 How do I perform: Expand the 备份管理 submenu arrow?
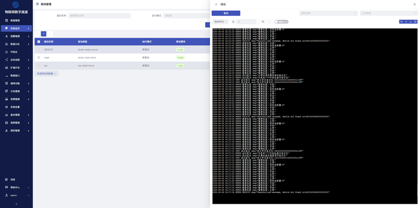(28, 115)
